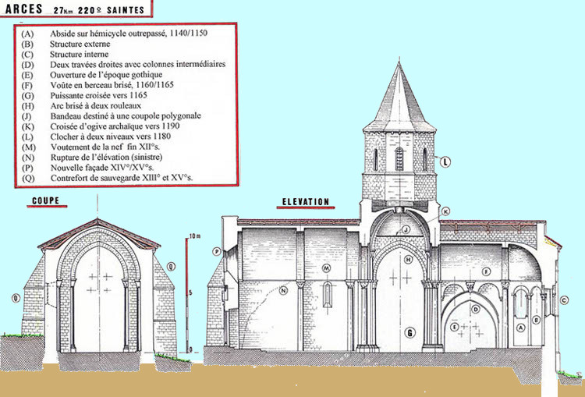Screen dimensions: 585x397
Task: Click the circled Q marker nearest the scale bar
Action: pyautogui.click(x=171, y=267)
